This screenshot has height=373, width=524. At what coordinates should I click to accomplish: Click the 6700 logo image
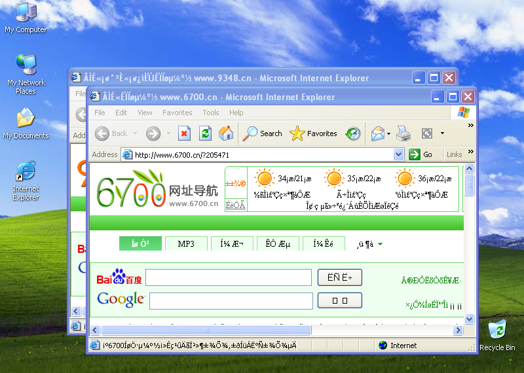(157, 189)
